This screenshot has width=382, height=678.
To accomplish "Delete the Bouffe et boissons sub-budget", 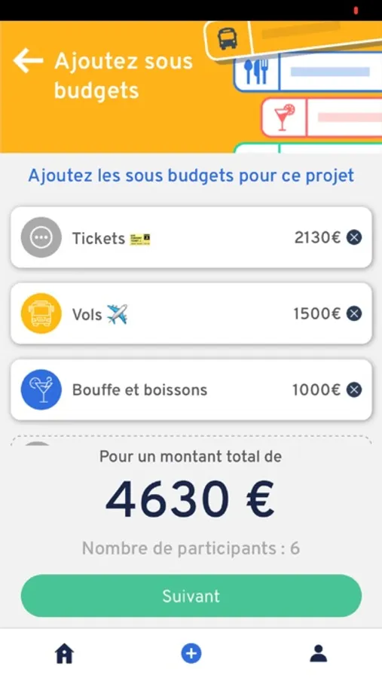I will coord(354,389).
